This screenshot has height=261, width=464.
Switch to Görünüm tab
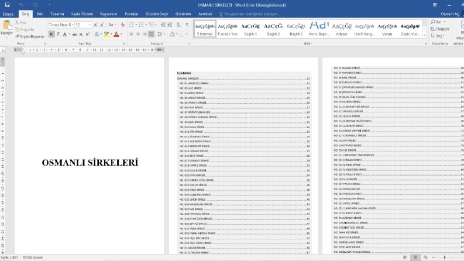tap(183, 14)
